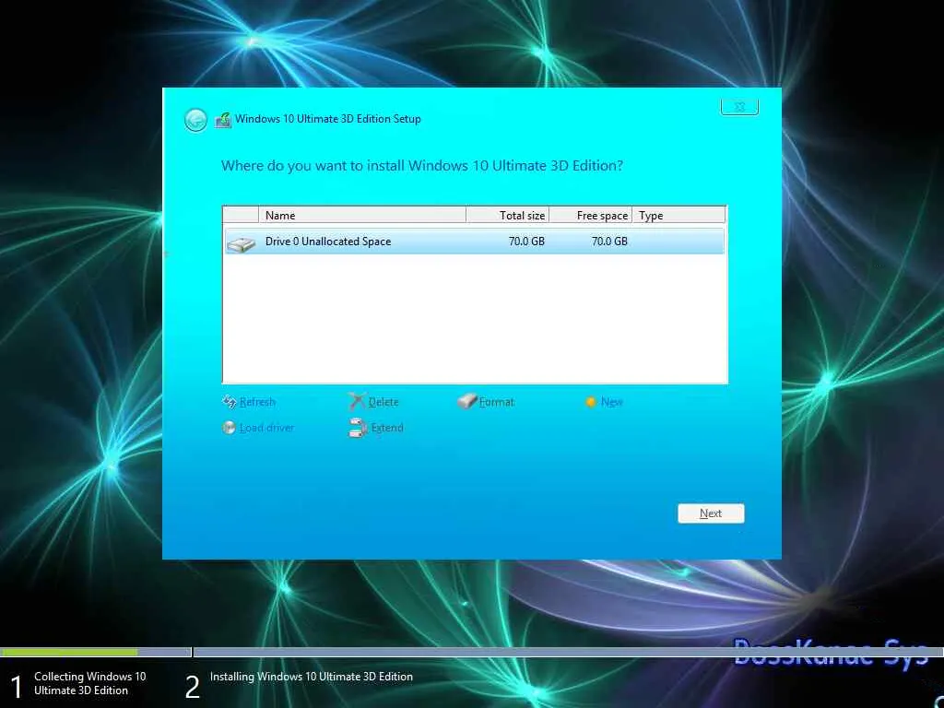Sort by the Total size column header
This screenshot has width=944, height=708.
(x=508, y=215)
